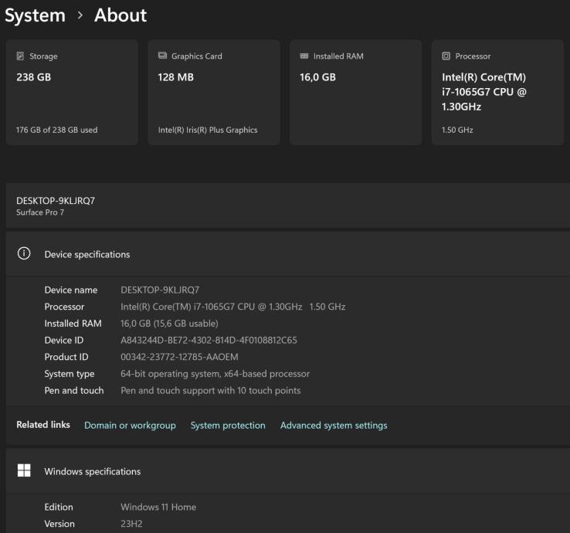Click the Device ID value

(209, 340)
